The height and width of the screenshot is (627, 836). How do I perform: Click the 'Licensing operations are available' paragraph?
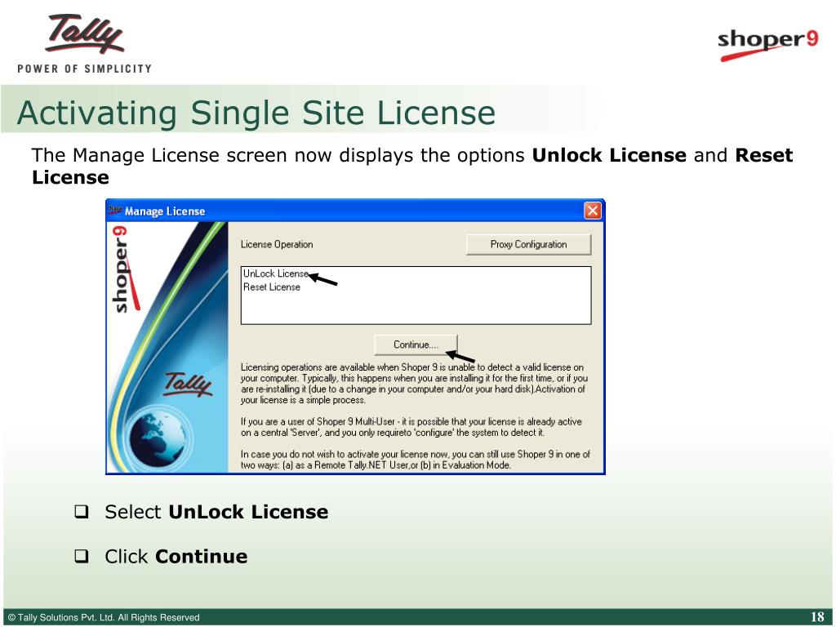point(414,384)
